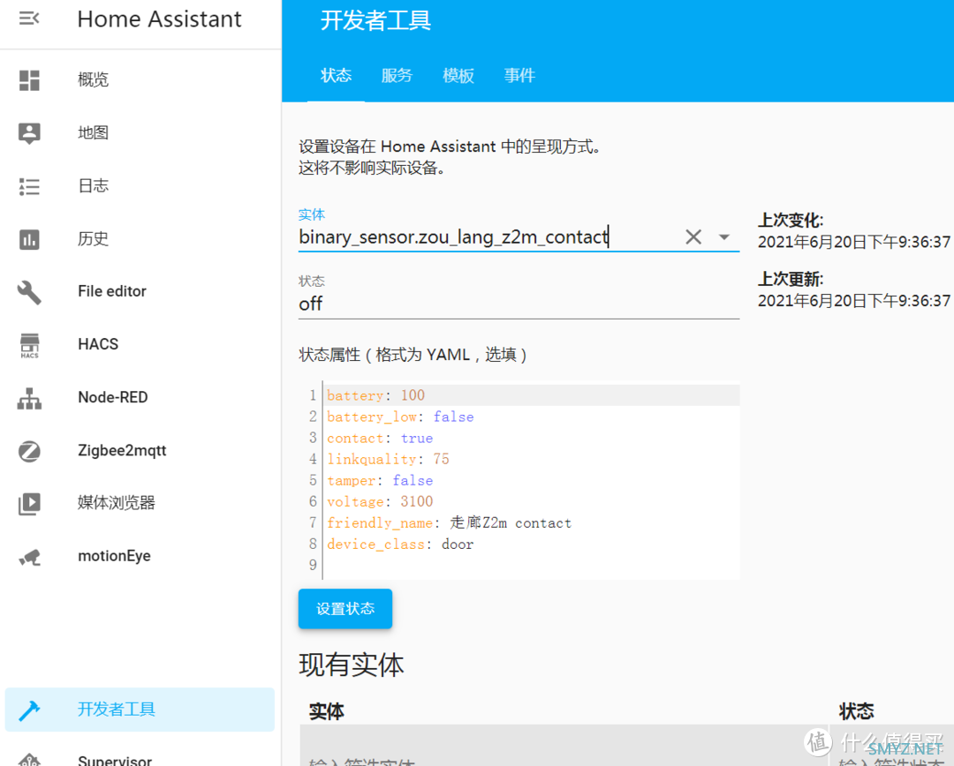
Task: Collapse the sidebar with the hamburger icon
Action: click(28, 19)
